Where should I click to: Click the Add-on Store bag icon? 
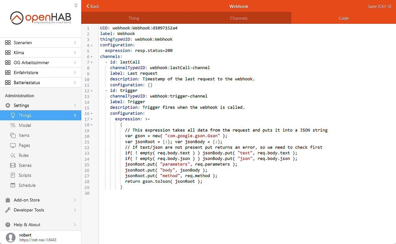[x=8, y=200]
